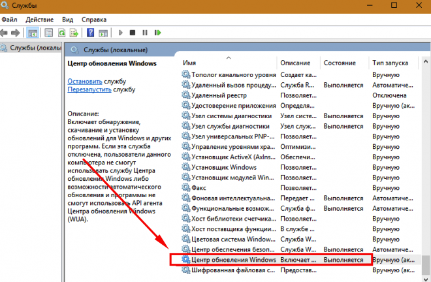431x282 pixels.
Task: Click the Export list toolbar icon
Action: (x=74, y=33)
